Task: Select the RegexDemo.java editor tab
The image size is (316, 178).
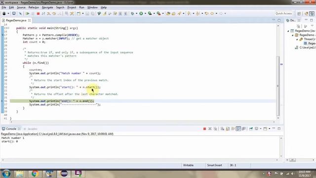Action: 16,20
